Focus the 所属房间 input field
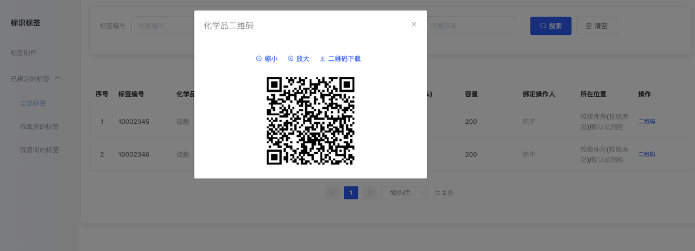695x251 pixels. tap(471, 26)
